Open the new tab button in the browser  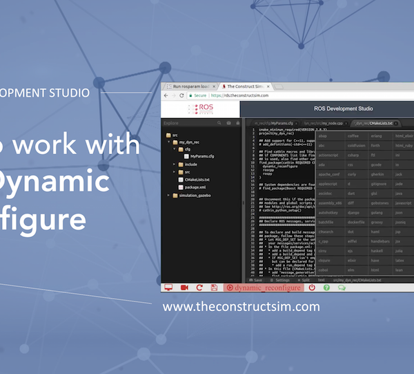pos(279,86)
